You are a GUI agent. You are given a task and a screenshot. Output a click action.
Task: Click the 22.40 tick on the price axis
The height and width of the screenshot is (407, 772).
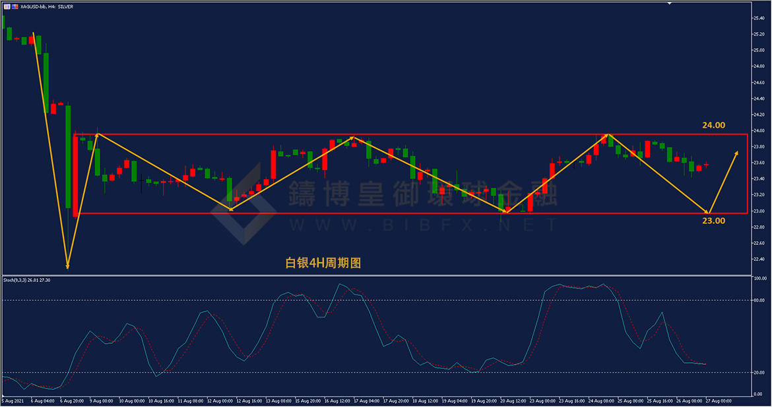click(x=759, y=259)
